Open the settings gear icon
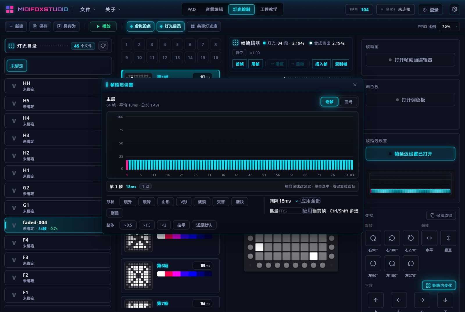The image size is (465, 312). (455, 9)
